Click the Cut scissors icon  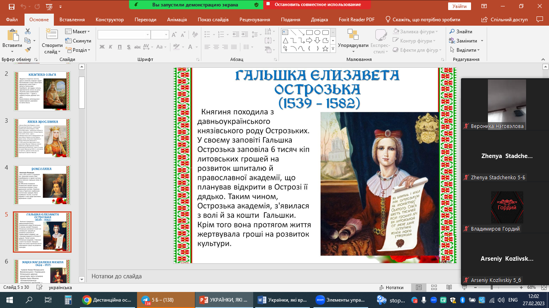click(x=28, y=31)
